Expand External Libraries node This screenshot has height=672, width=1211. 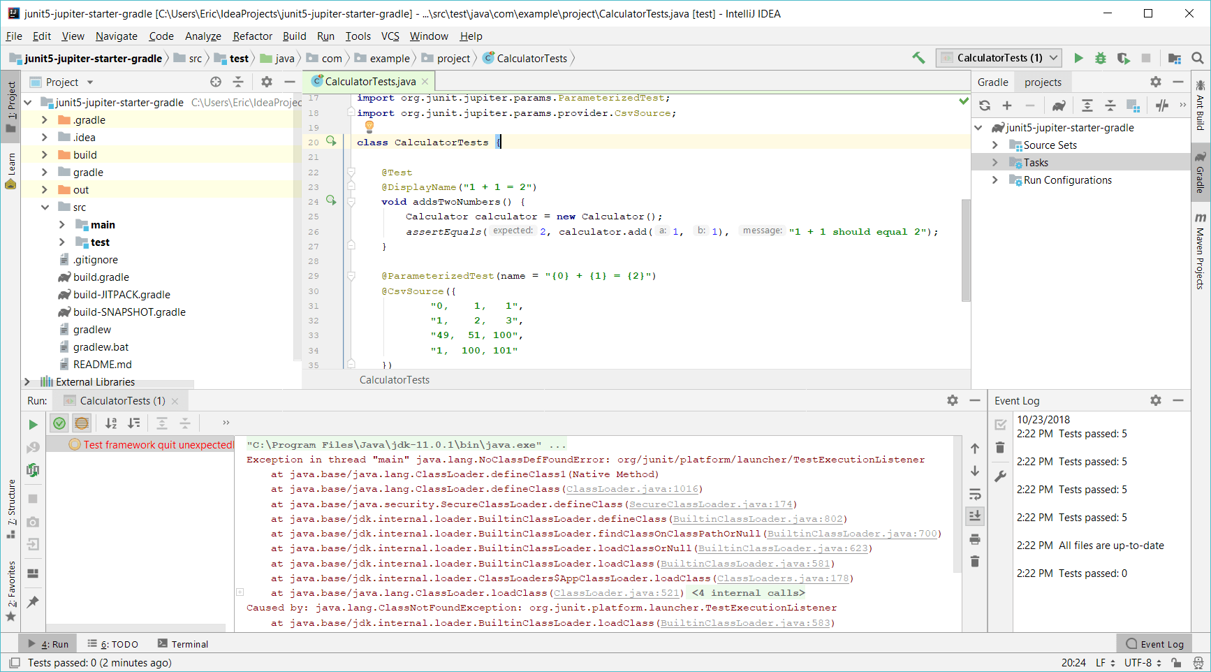click(27, 382)
